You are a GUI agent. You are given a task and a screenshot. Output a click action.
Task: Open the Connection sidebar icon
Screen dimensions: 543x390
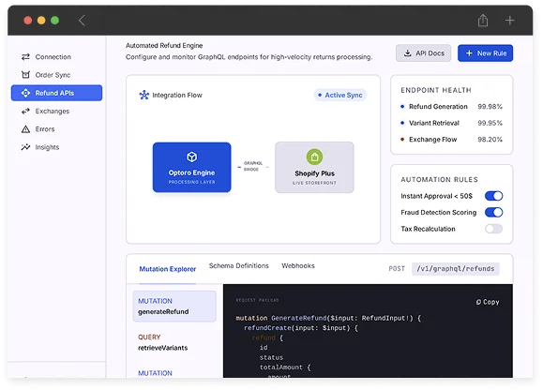point(25,57)
